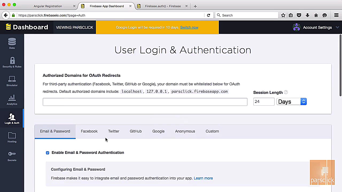Open the browser hamburger menu
The width and height of the screenshot is (342, 192).
(x=336, y=15)
